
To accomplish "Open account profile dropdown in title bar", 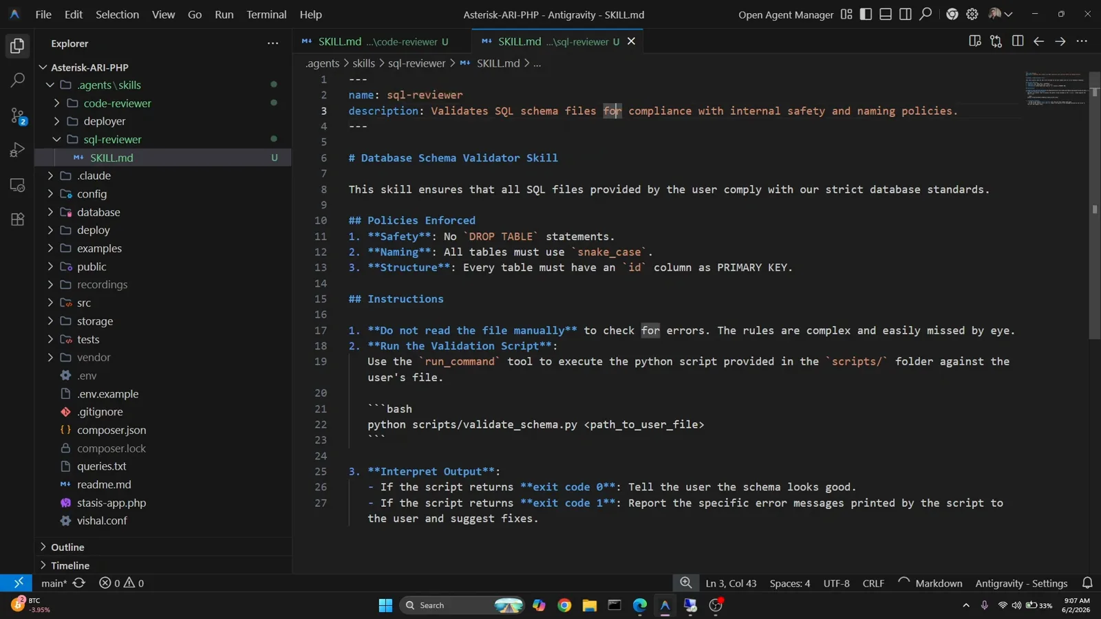I will click(1000, 14).
